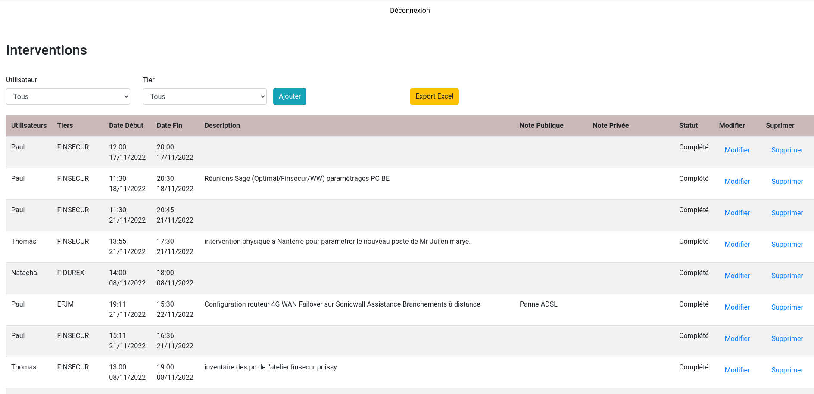
Task: Modifier Natacha's FIDUREX intervention
Action: point(737,276)
